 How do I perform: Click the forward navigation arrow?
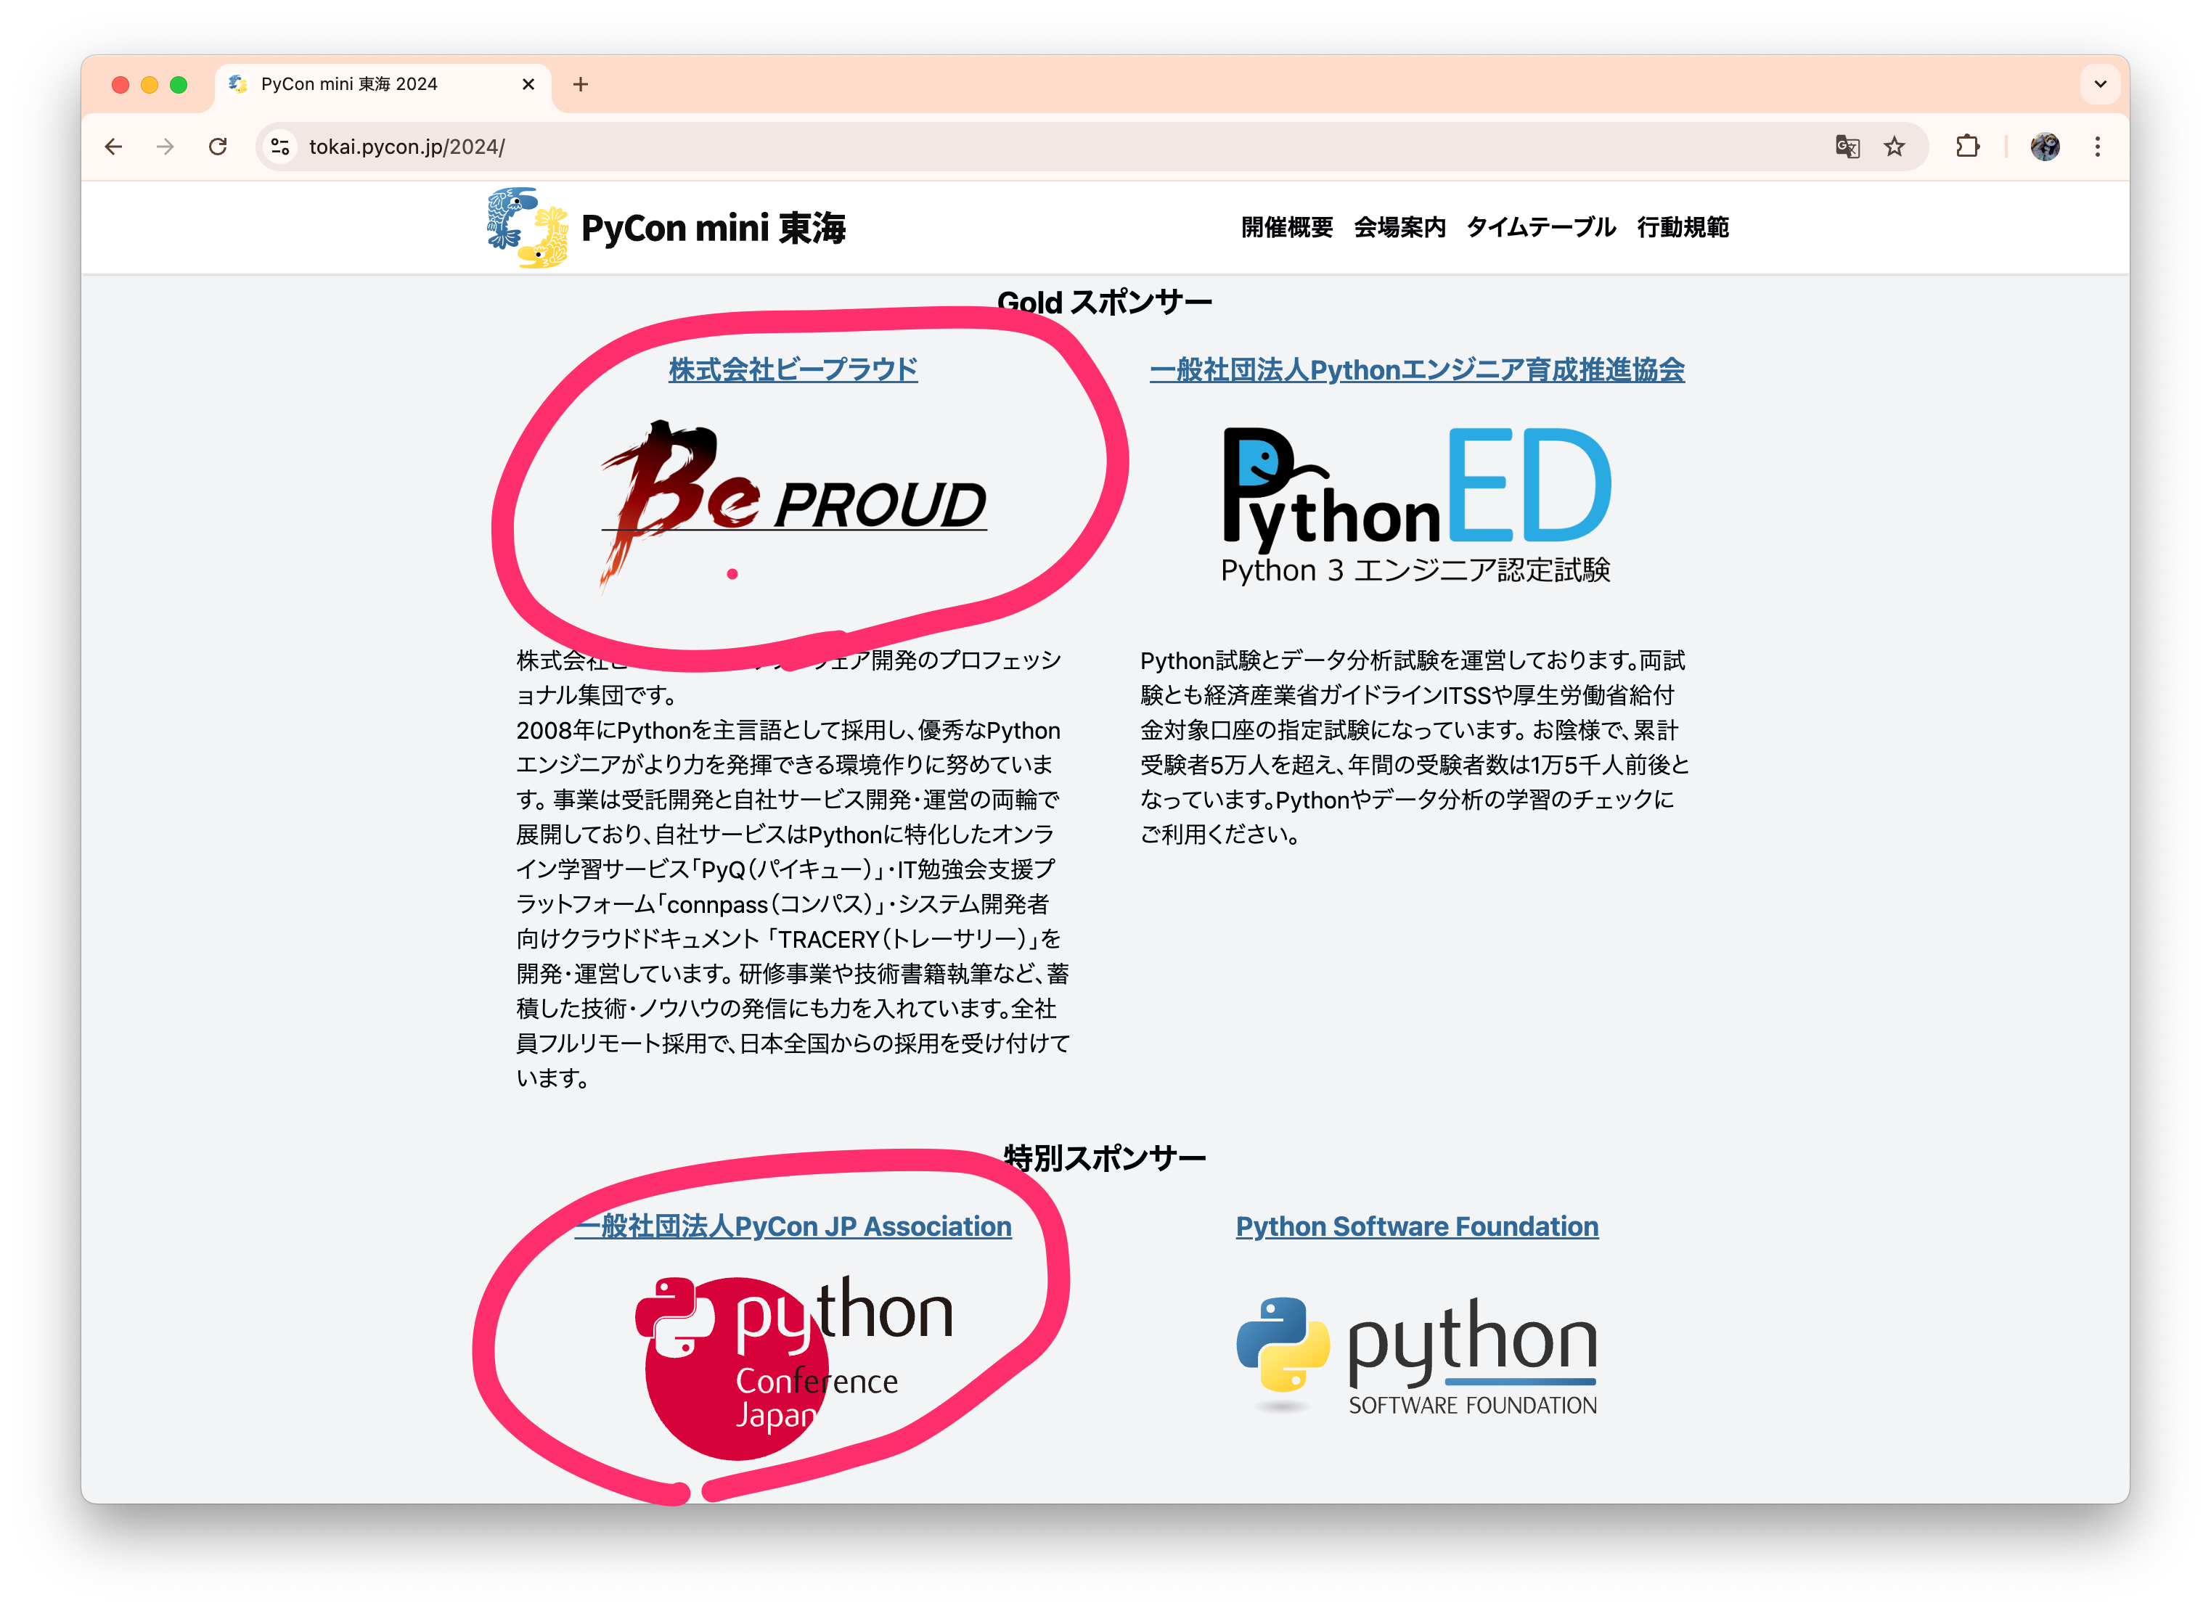pyautogui.click(x=165, y=147)
